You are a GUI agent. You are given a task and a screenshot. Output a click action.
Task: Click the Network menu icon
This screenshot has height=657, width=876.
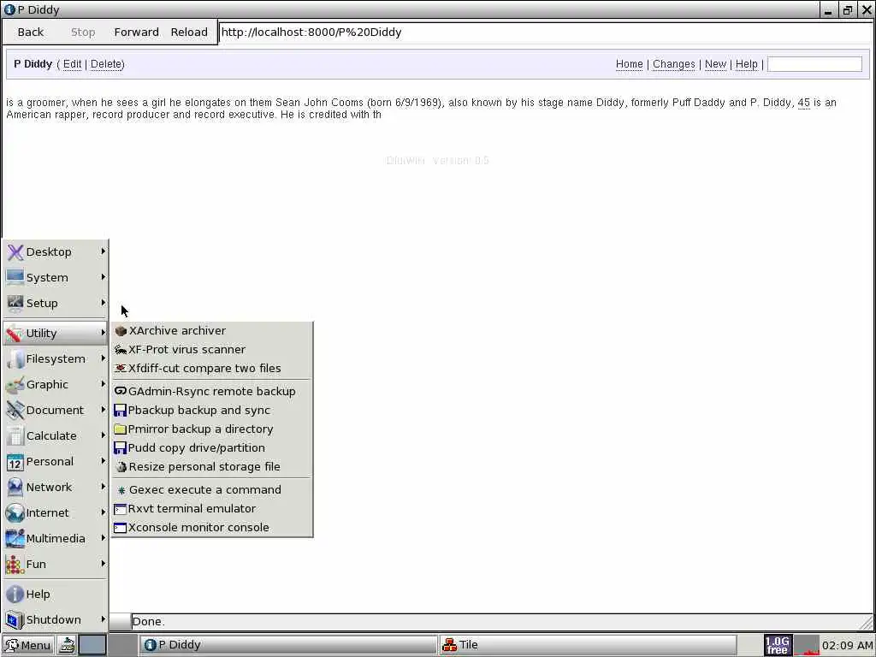(x=15, y=488)
